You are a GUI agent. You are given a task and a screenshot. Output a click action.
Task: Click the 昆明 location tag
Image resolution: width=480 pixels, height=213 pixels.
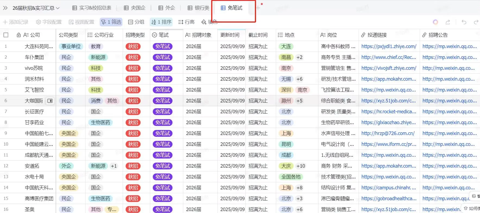[x=286, y=144]
